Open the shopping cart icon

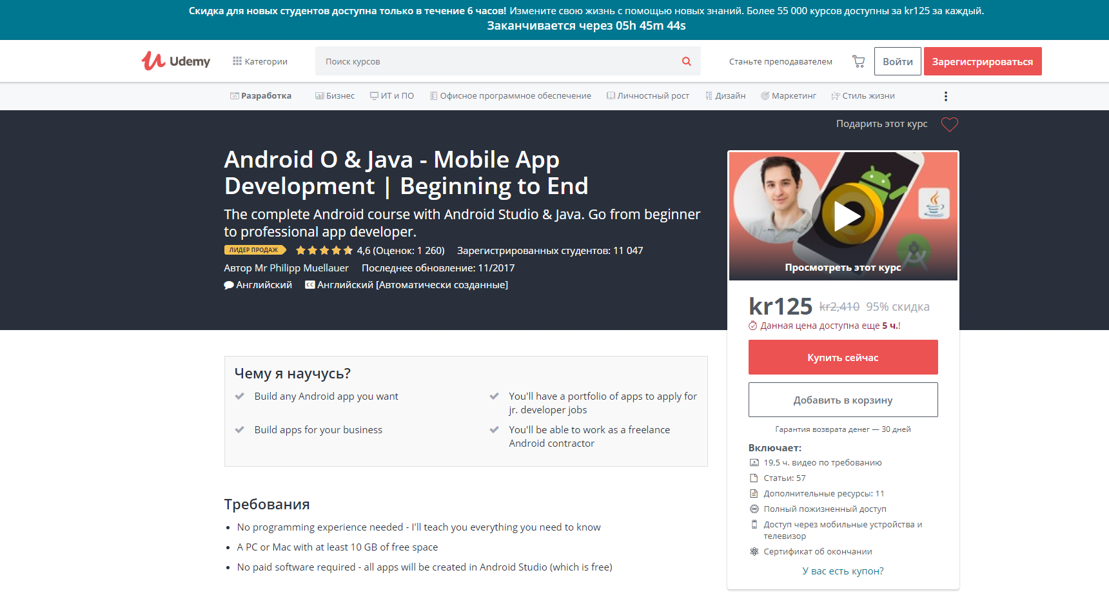coord(858,61)
